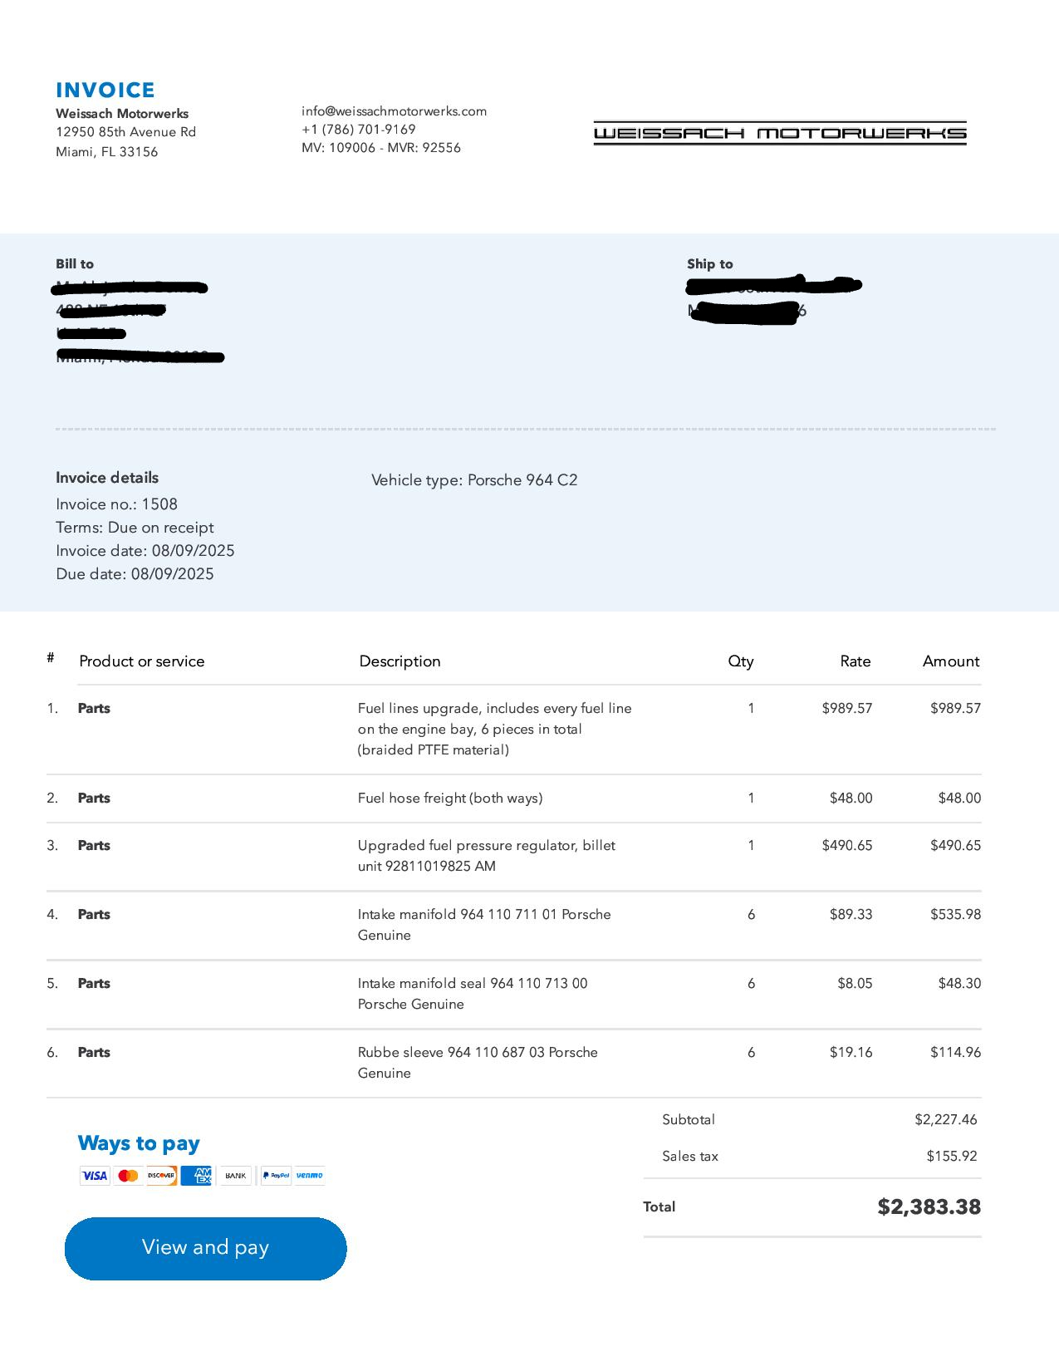Click the +1 (786) 701-9169 phone number
The width and height of the screenshot is (1059, 1371).
[x=358, y=130]
